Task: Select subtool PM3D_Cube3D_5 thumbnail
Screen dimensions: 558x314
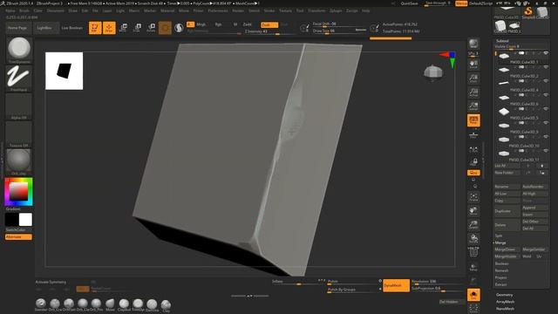Action: click(x=504, y=112)
